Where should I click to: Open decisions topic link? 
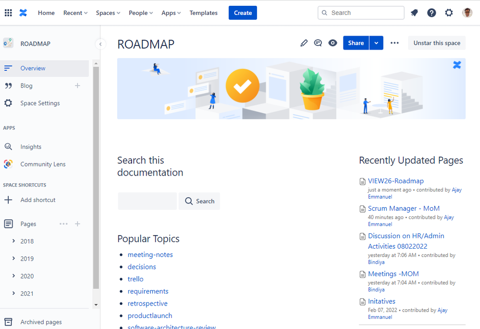click(142, 267)
